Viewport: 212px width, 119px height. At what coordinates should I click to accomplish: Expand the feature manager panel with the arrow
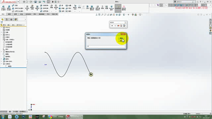[25, 20]
